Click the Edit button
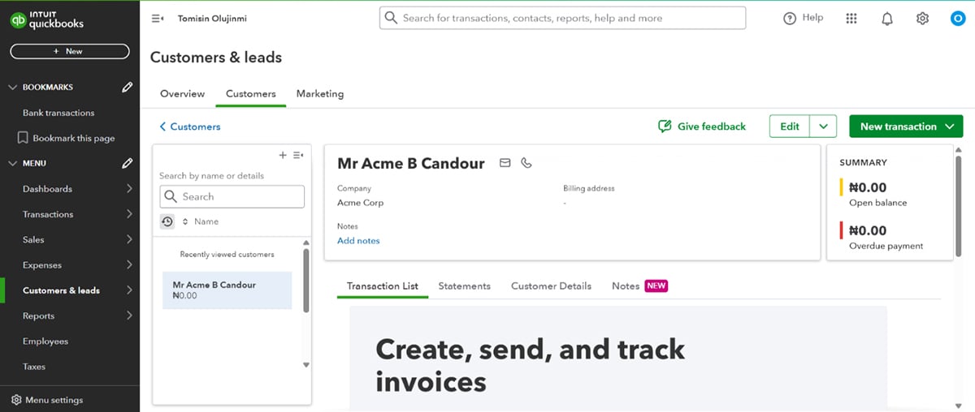 click(x=790, y=127)
